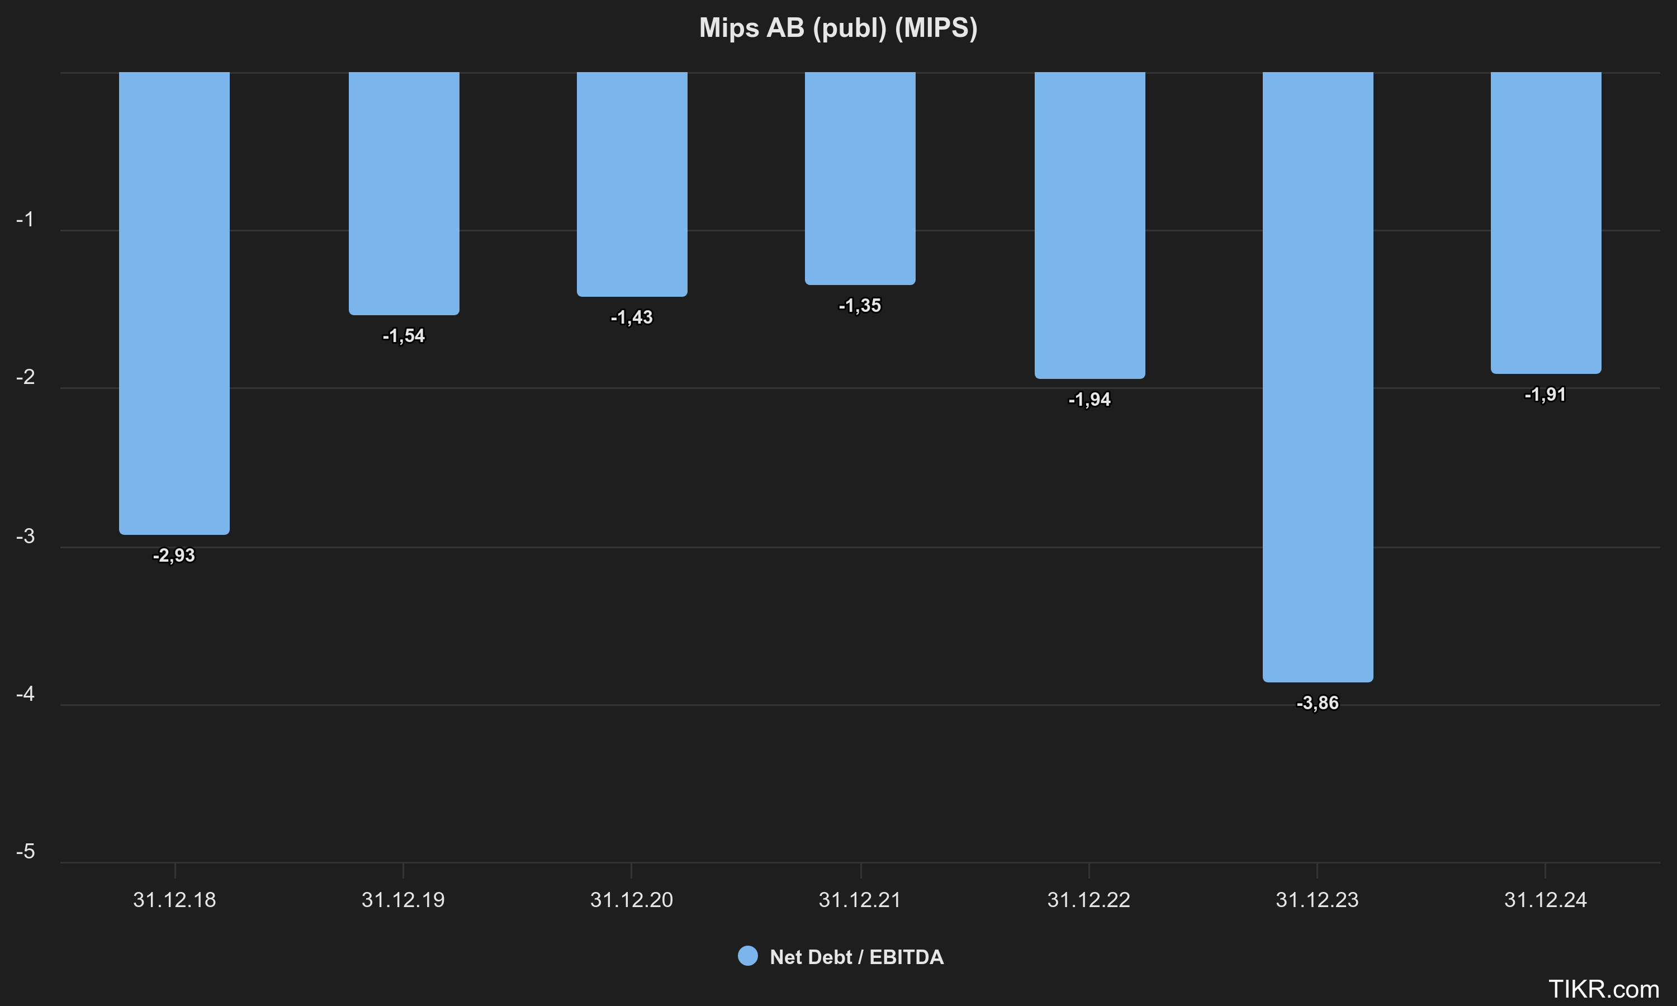Viewport: 1677px width, 1006px height.
Task: Click the -1,91 data label
Action: click(1545, 395)
